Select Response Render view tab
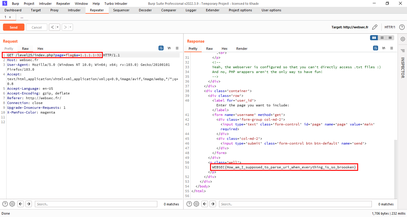The image size is (407, 217). [x=242, y=49]
